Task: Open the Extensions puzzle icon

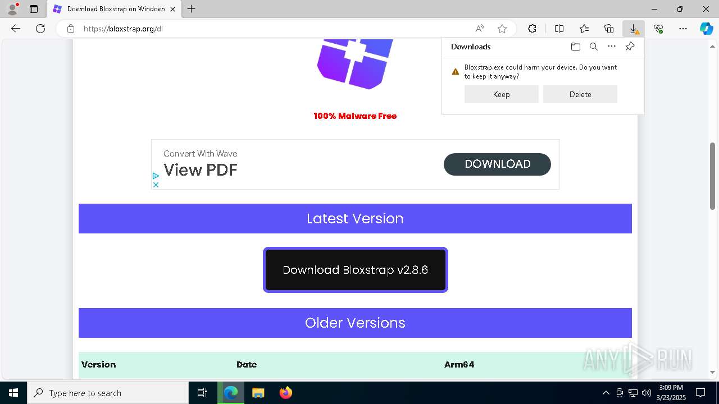Action: click(x=532, y=29)
